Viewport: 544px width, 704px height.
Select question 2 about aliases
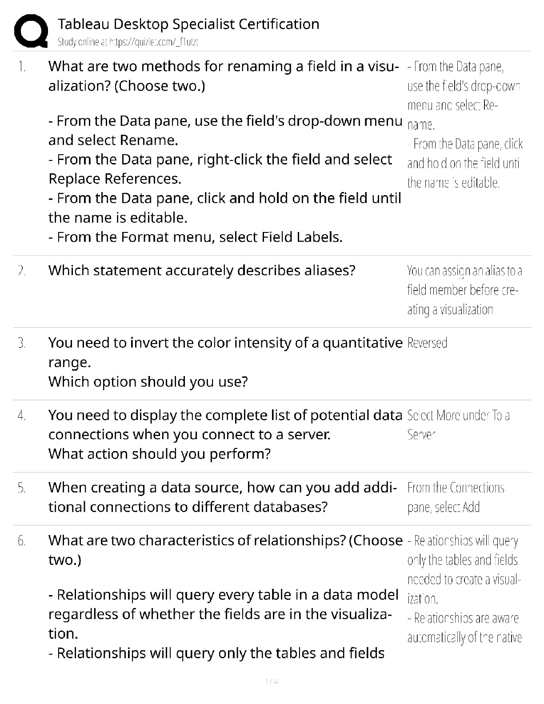coord(202,270)
